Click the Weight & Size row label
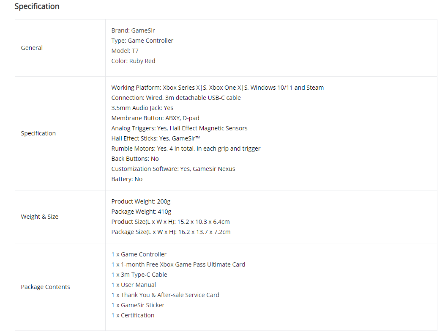The image size is (445, 336). click(39, 217)
